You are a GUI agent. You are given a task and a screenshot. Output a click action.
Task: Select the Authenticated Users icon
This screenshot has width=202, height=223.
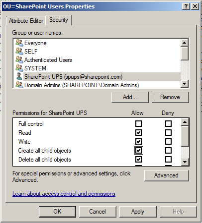coord(19,59)
